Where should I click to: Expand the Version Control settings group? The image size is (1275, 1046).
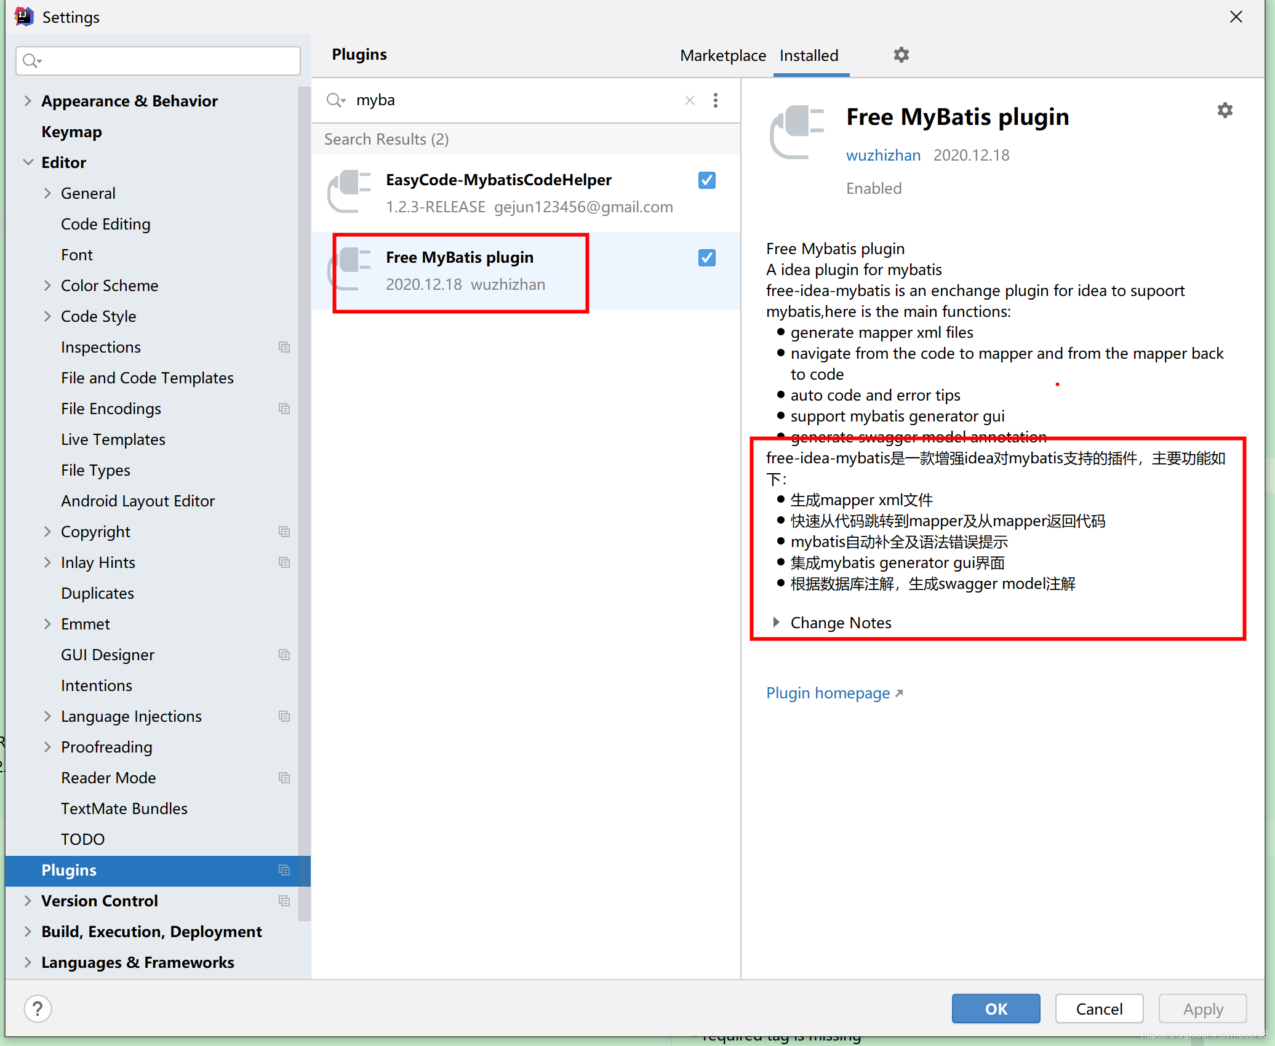coord(28,901)
